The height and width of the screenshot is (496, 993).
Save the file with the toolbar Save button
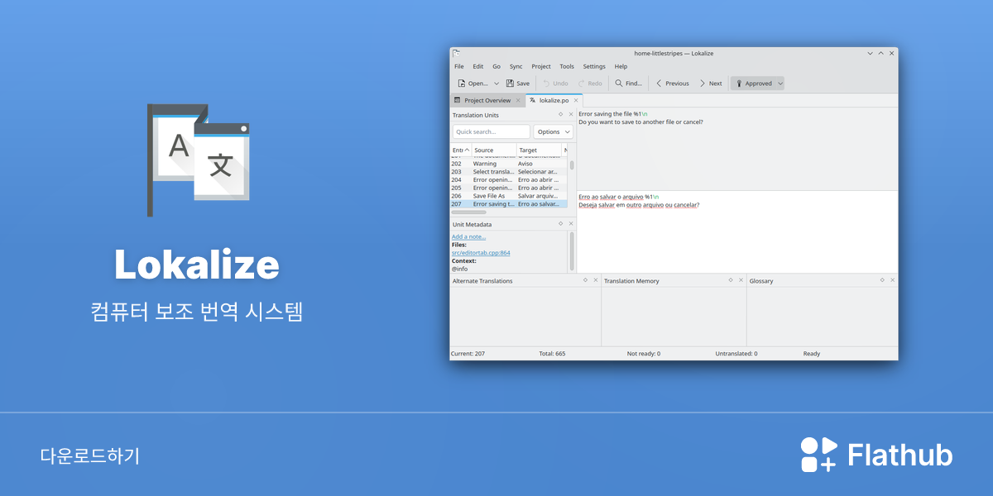point(518,83)
